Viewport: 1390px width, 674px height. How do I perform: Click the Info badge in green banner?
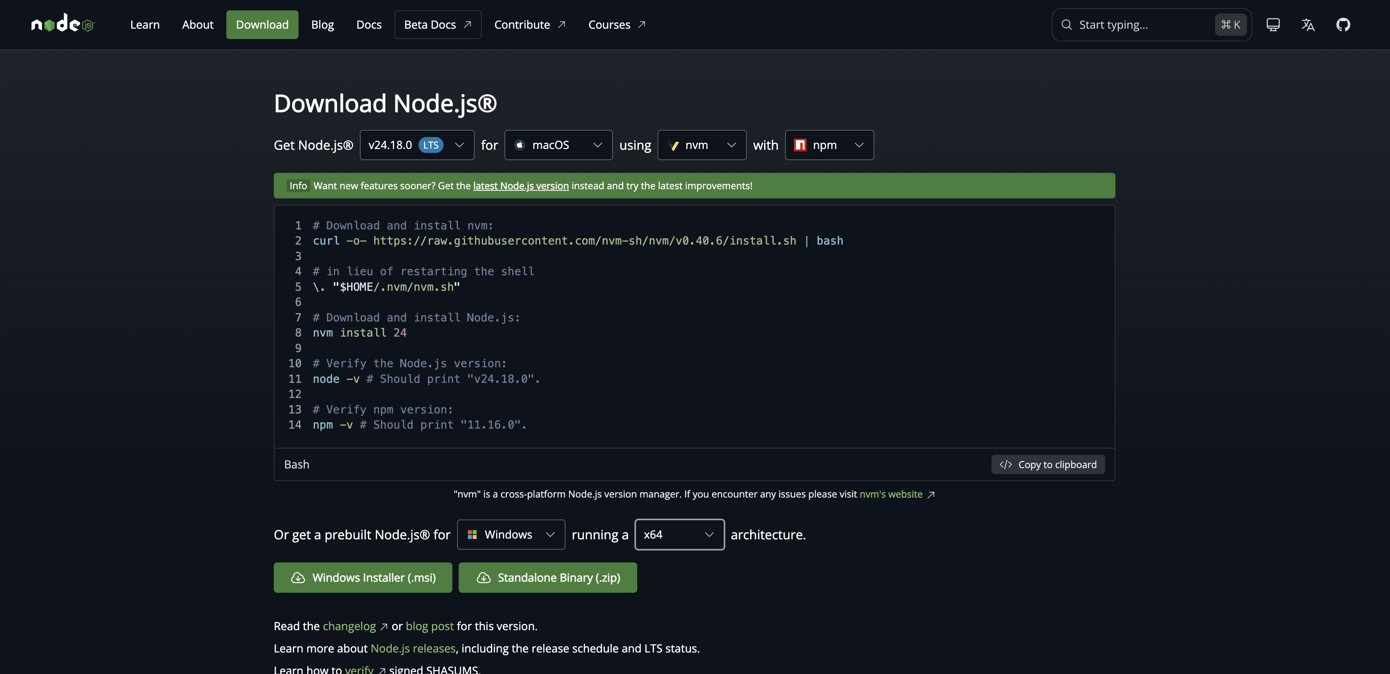298,186
